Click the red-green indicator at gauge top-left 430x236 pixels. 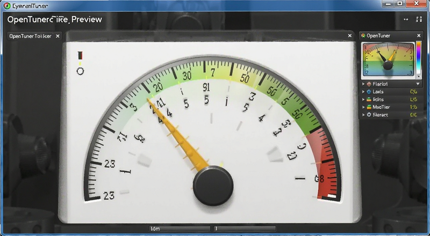80,55
